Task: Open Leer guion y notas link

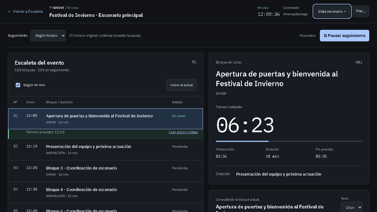Action: [x=183, y=132]
